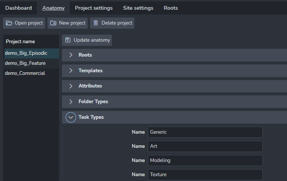Click the Folder Types section title
287x181 pixels.
(93, 102)
